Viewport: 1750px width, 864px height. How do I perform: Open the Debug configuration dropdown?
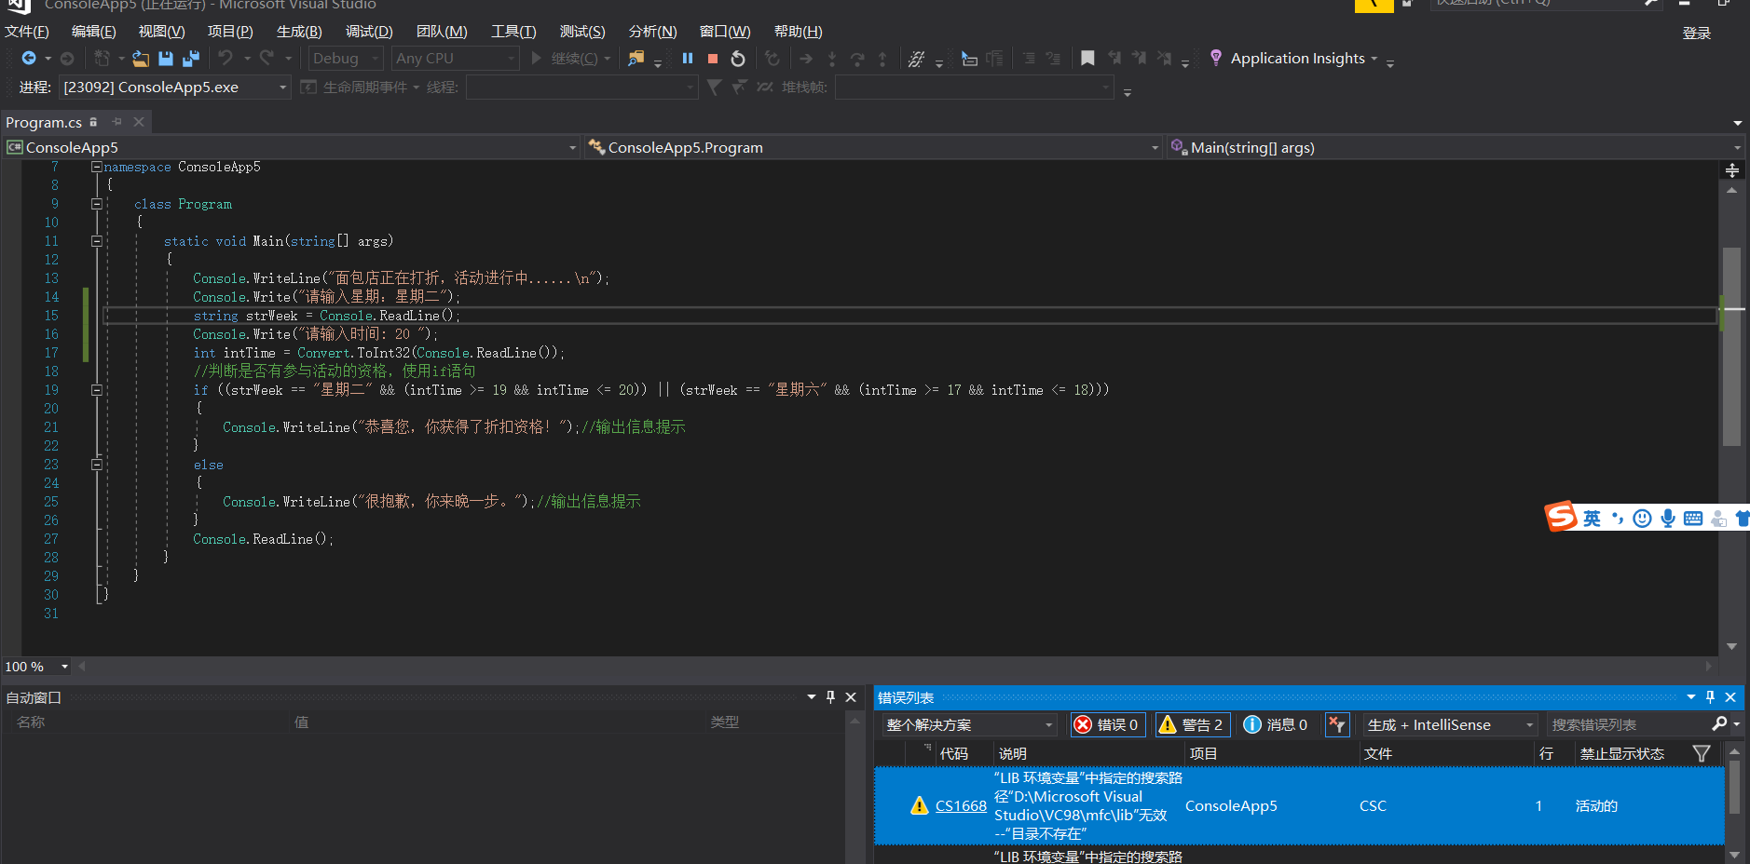[x=346, y=59]
